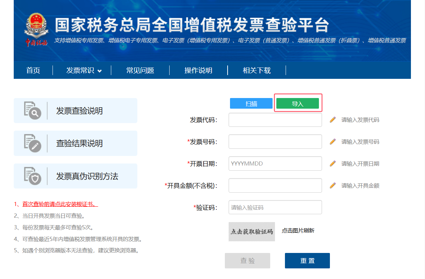Click the 点击图片刷新 text
This screenshot has height=279, width=425.
pos(298,231)
